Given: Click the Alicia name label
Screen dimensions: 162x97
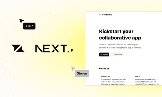Looking at the screenshot, I should tap(29, 26).
